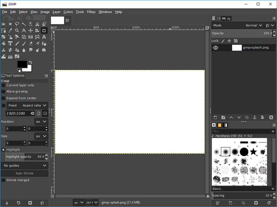The height and width of the screenshot is (207, 277).
Task: Open the Filters menu
Action: [91, 12]
